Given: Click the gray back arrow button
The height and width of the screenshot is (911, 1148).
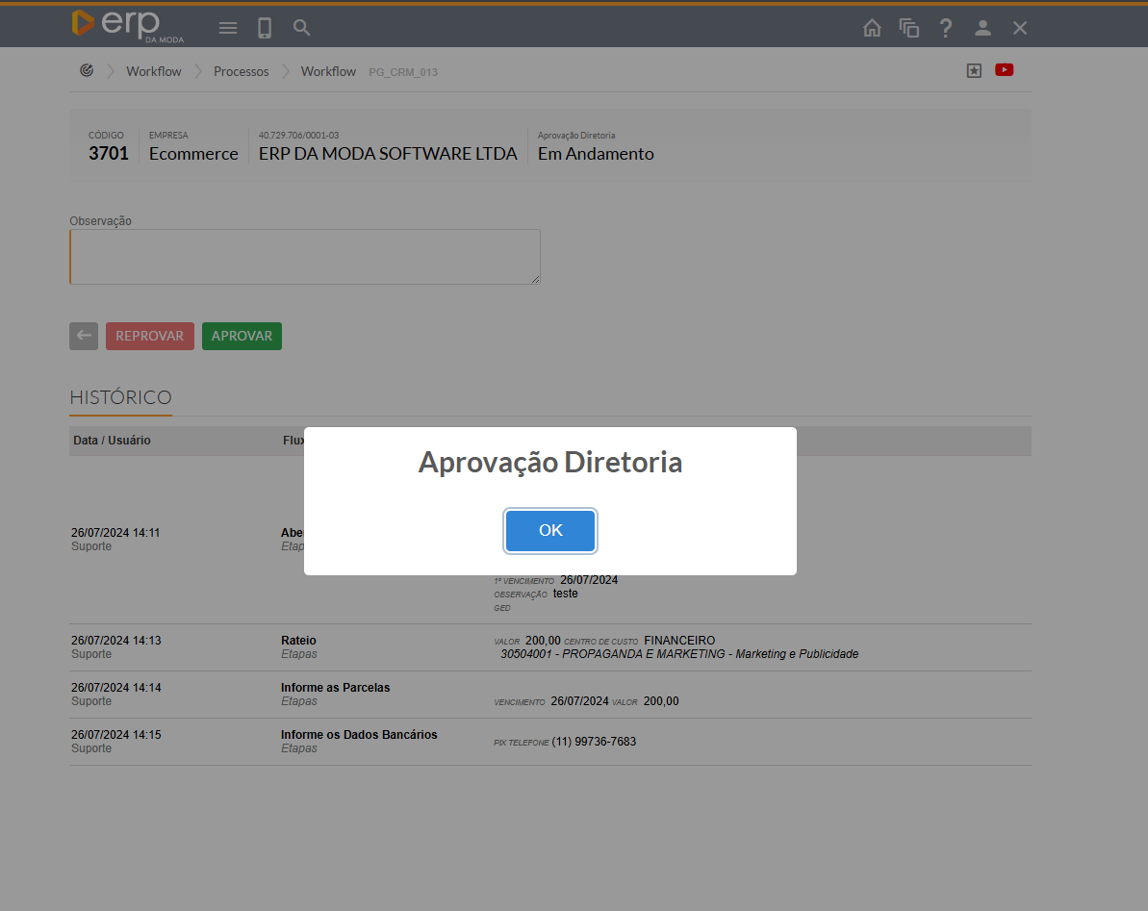Looking at the screenshot, I should tap(84, 336).
